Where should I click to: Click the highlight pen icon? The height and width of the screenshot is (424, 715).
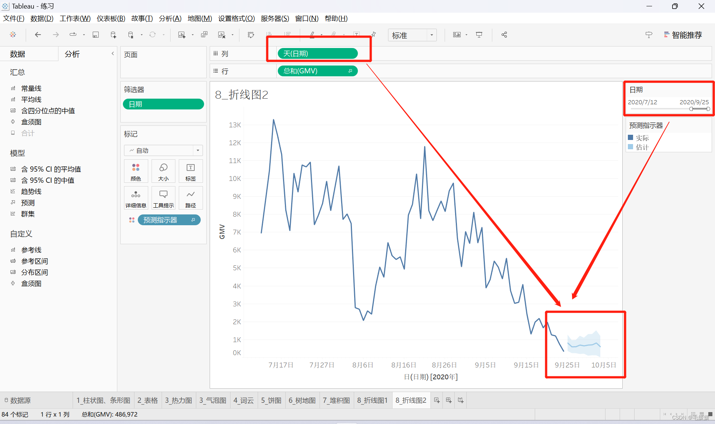(x=312, y=35)
